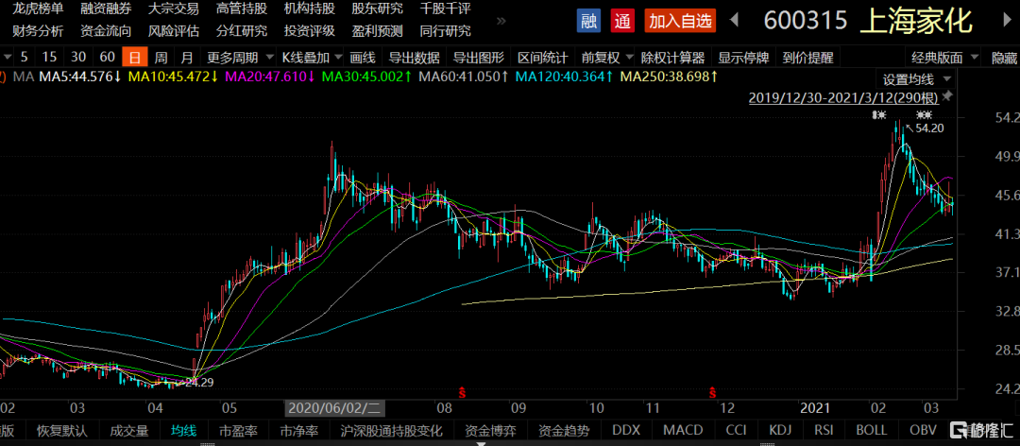Open 大宗交易 block trades page
This screenshot has height=446, width=1020.
[x=174, y=9]
